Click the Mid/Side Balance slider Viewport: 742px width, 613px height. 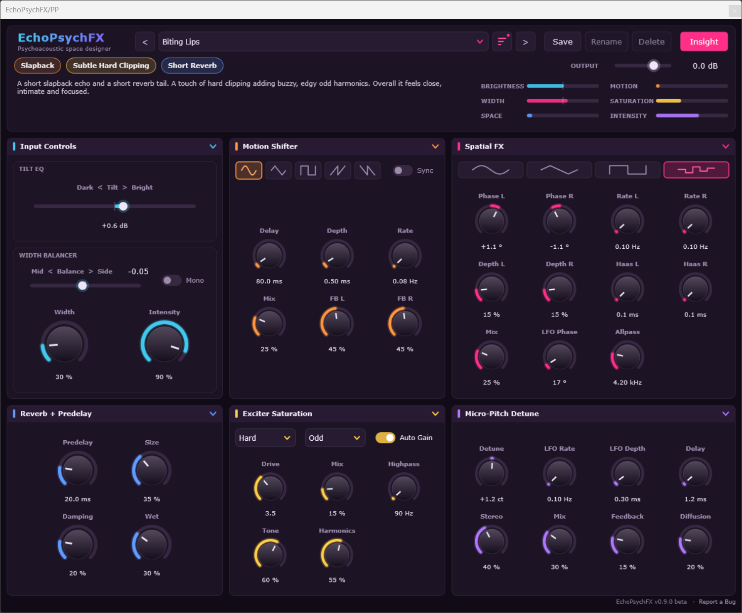tap(85, 285)
